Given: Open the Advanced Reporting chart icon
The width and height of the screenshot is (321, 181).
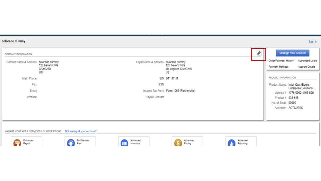Looking at the screenshot, I should pyautogui.click(x=232, y=143).
